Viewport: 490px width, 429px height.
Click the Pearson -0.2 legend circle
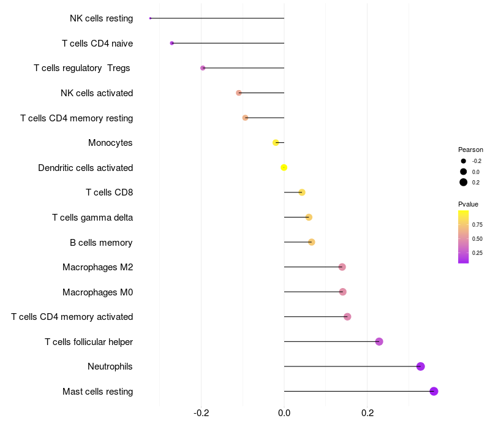(x=463, y=161)
